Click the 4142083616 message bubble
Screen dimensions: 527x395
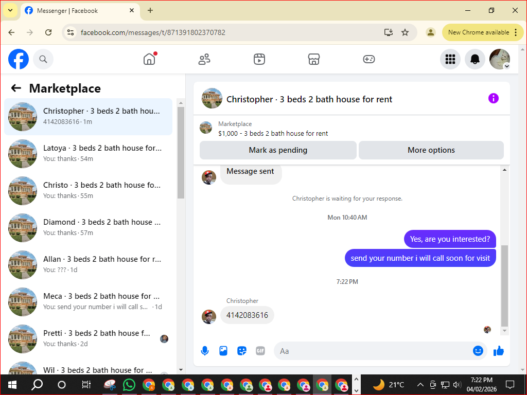247,315
